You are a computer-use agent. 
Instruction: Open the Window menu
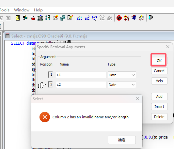(x=22, y=10)
